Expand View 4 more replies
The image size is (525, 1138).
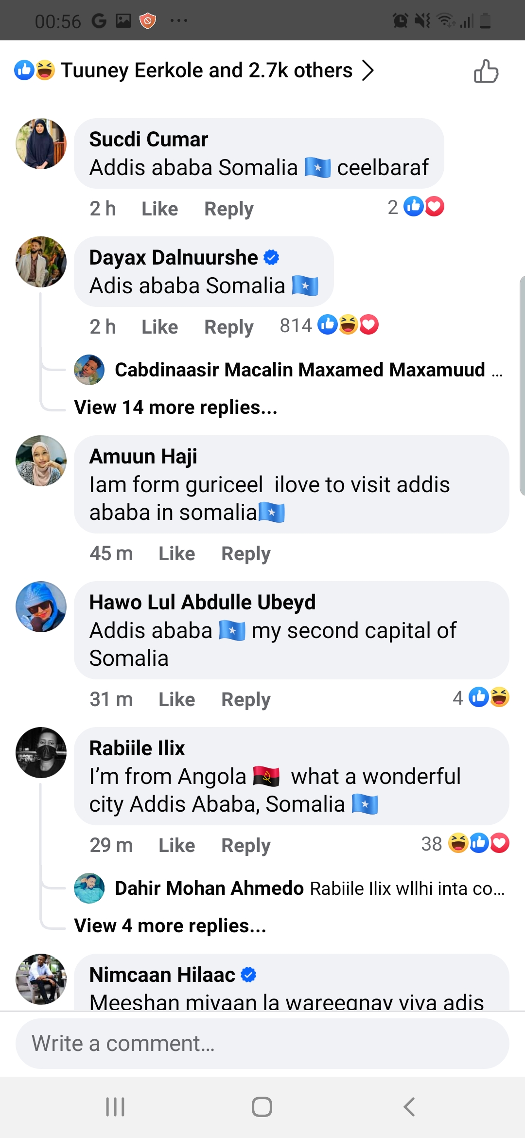click(x=170, y=926)
